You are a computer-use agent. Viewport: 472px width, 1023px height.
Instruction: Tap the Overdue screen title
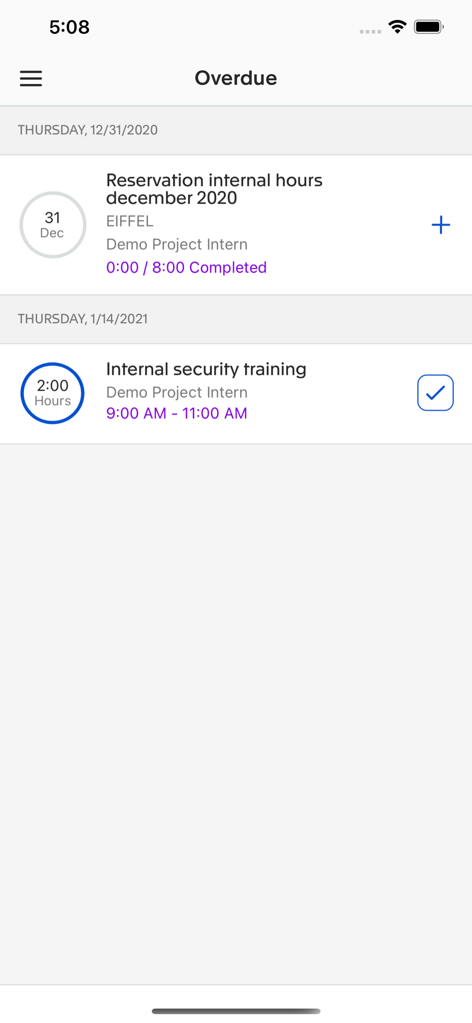click(x=235, y=78)
